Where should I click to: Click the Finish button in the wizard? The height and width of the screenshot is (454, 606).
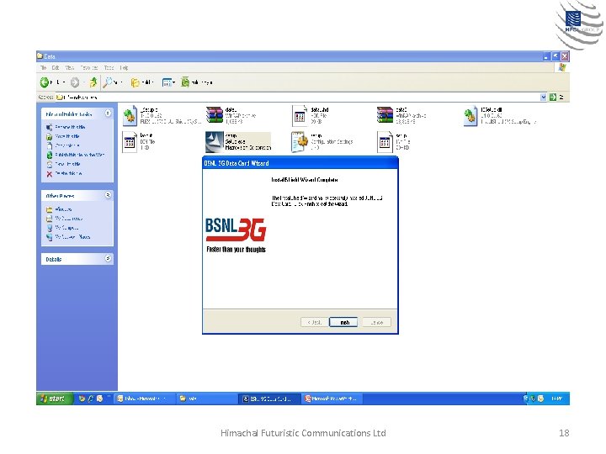coord(343,322)
